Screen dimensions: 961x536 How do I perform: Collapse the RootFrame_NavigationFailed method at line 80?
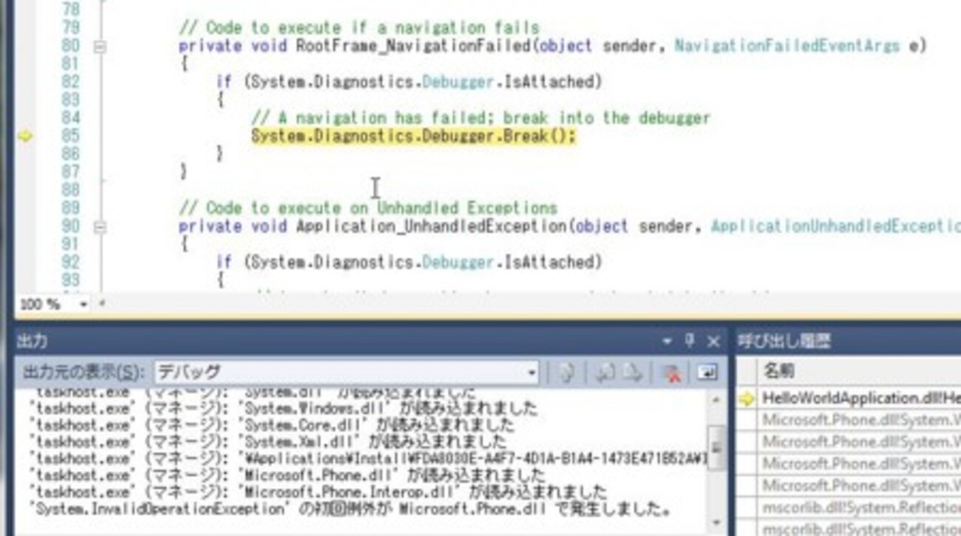pos(100,47)
